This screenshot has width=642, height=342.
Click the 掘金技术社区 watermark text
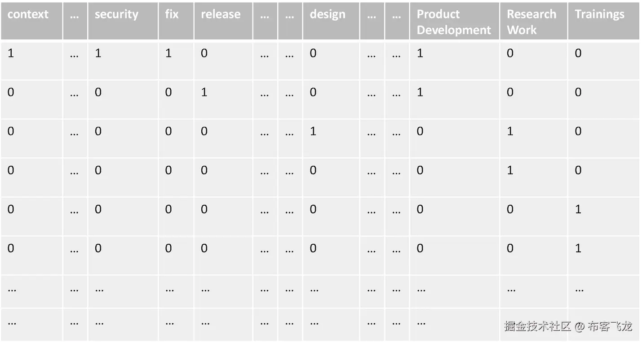click(537, 326)
